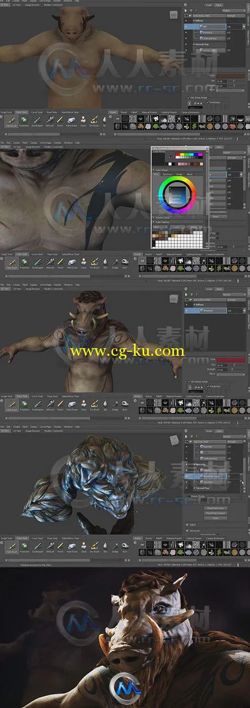Select Dry Brush in tusked boar T-pose screenshot
The width and height of the screenshot is (250, 708).
pos(94,404)
